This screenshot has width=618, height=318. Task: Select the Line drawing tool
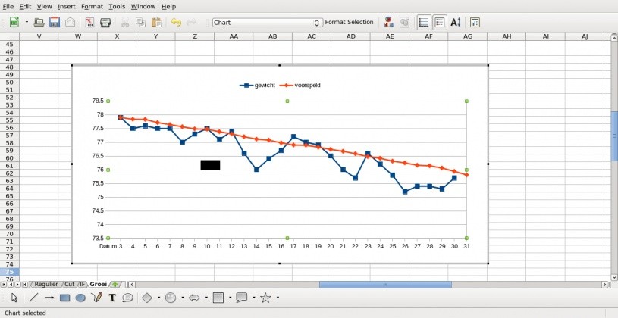[33, 298]
